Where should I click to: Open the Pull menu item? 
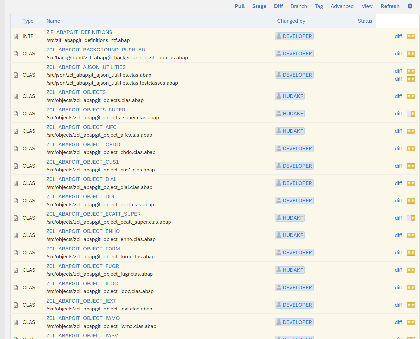(x=239, y=6)
